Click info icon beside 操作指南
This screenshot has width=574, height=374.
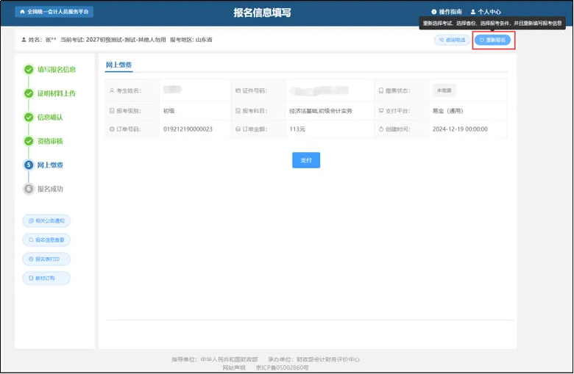point(433,12)
